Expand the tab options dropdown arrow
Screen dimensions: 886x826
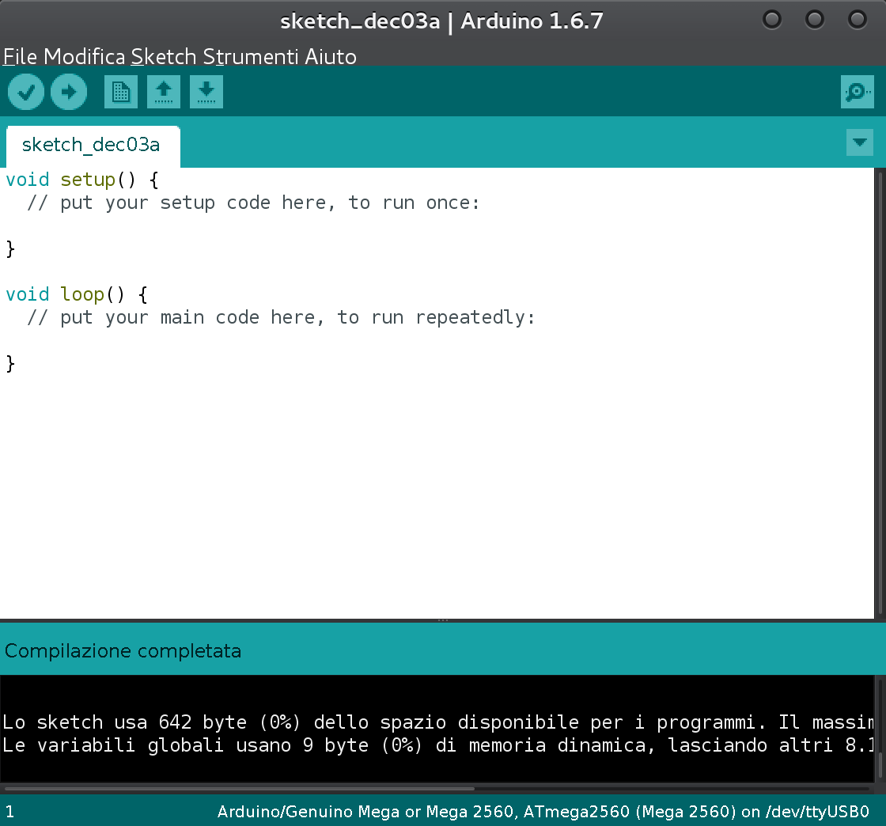[x=860, y=142]
